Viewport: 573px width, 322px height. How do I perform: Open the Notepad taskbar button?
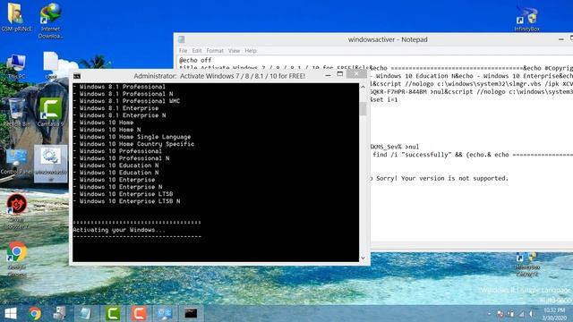click(85, 313)
